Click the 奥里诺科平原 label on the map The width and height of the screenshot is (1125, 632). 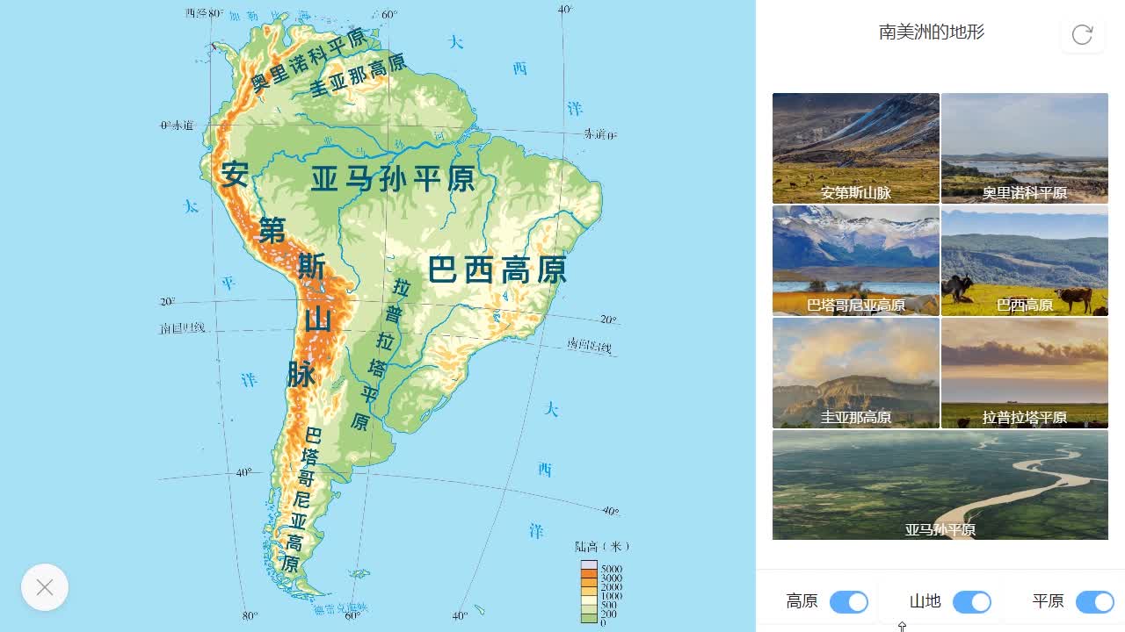(x=308, y=61)
